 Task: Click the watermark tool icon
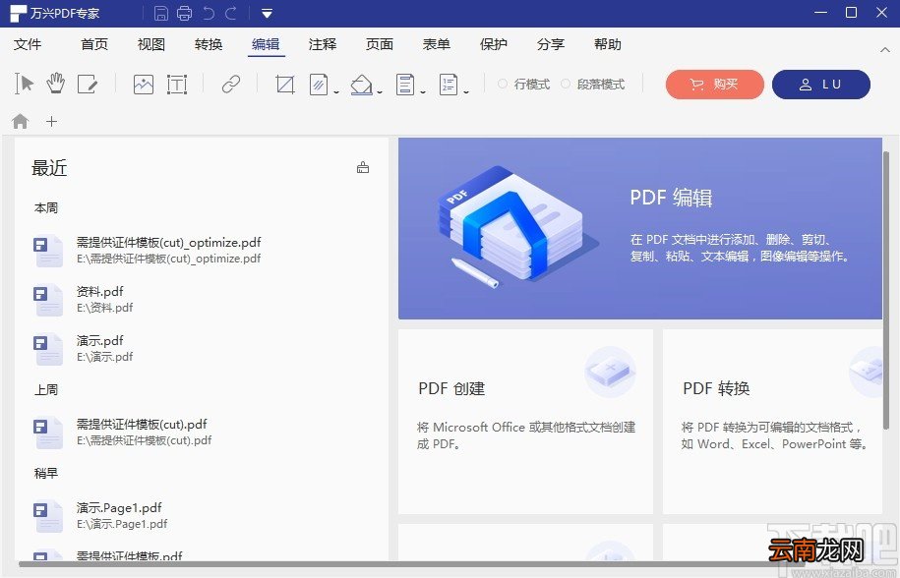(319, 85)
